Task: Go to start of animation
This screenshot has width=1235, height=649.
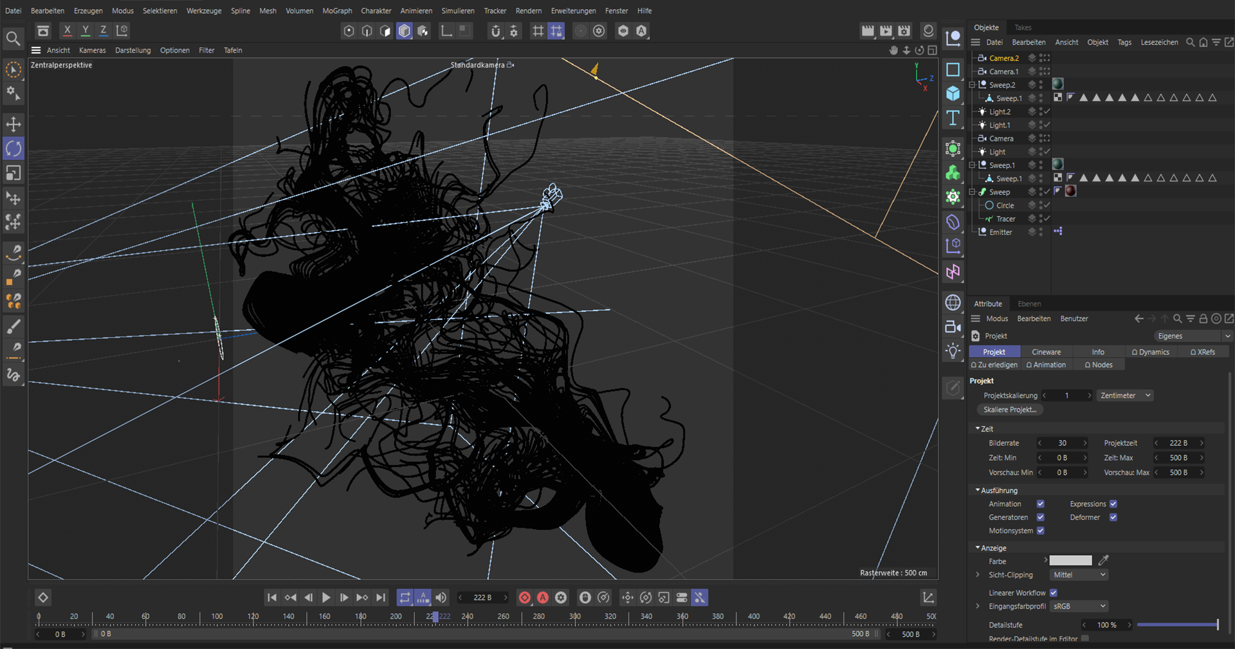Action: pyautogui.click(x=272, y=598)
